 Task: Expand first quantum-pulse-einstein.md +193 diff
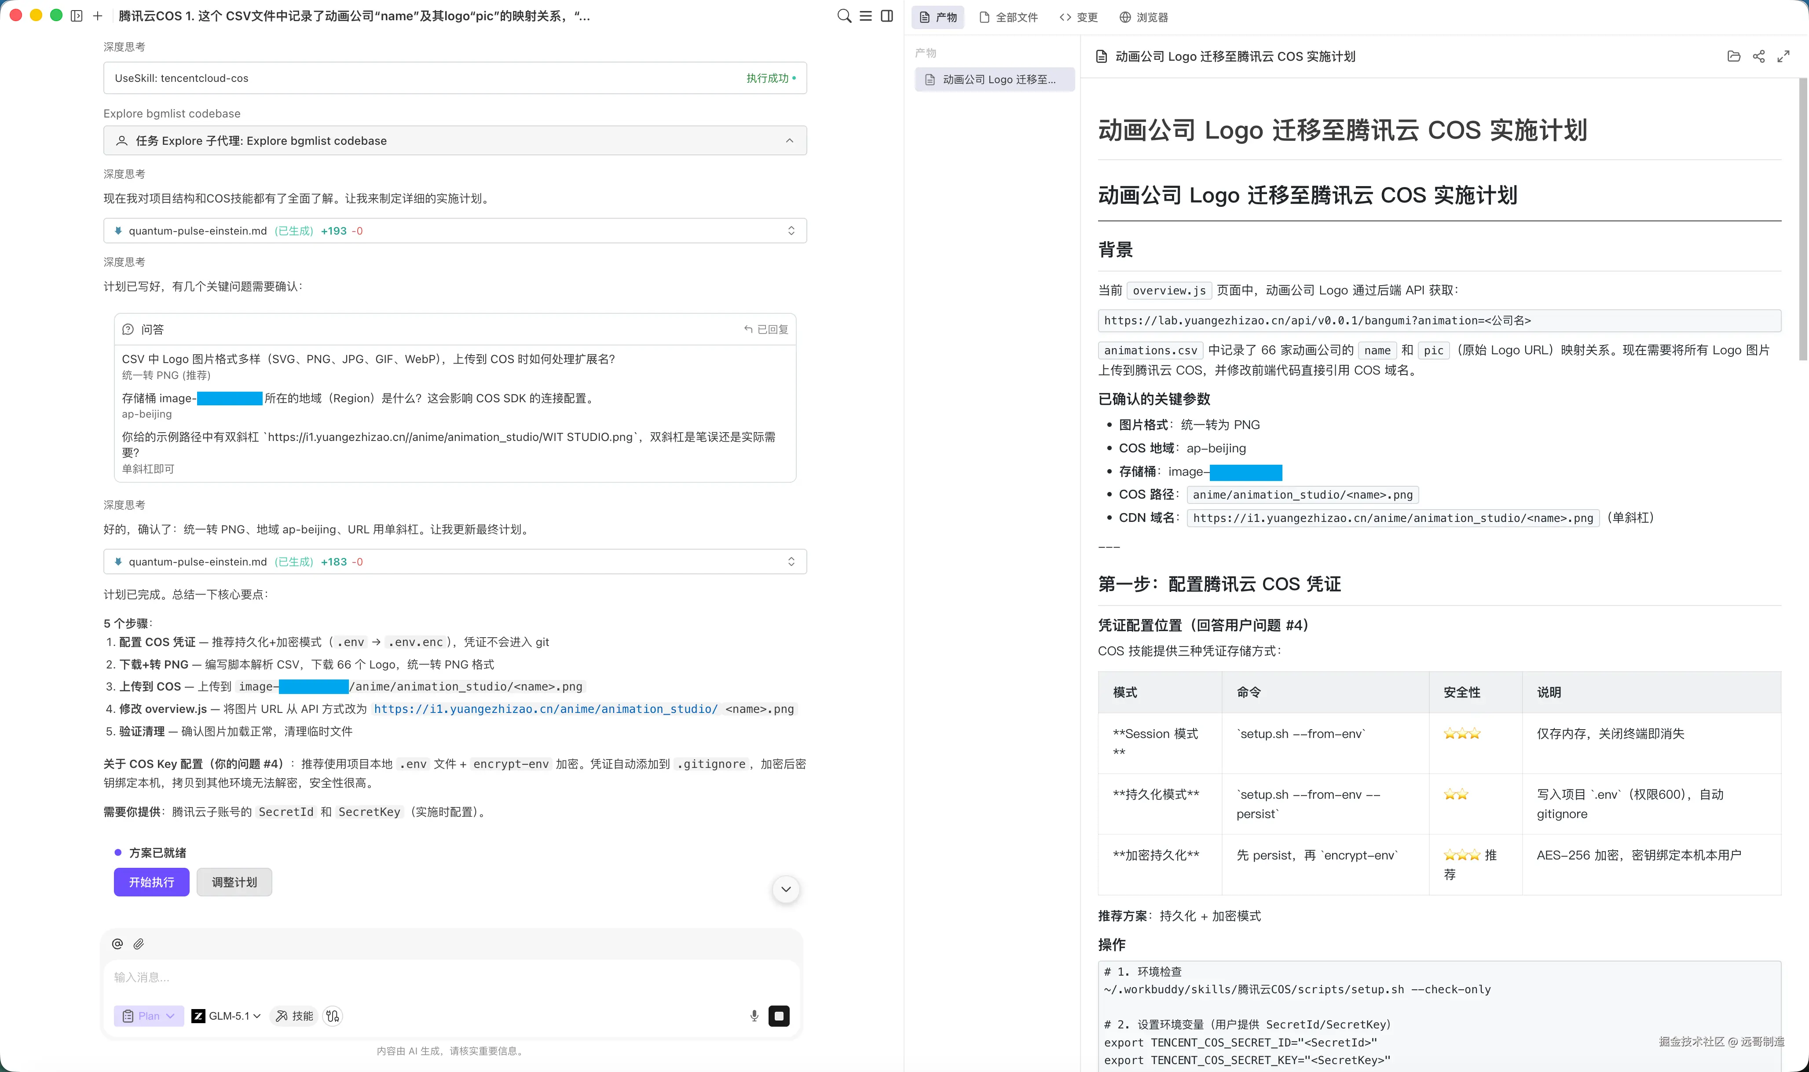791,231
